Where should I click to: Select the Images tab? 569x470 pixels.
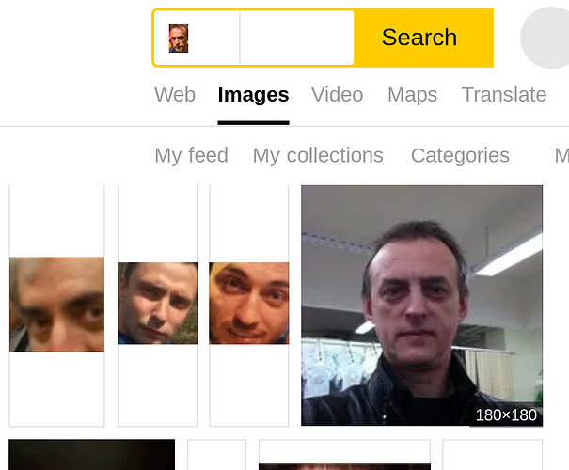[x=253, y=95]
